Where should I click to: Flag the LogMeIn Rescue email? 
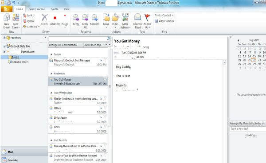(105, 155)
